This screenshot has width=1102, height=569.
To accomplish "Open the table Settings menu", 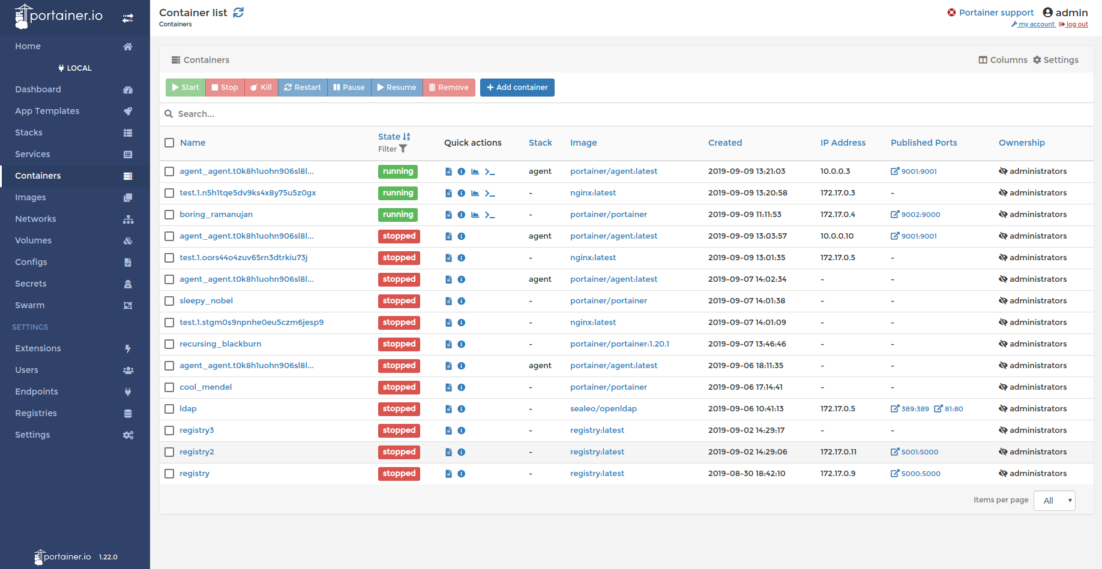I will [1056, 60].
